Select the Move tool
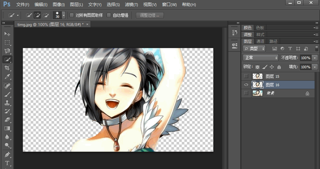This screenshot has height=169, width=320. tap(7, 34)
